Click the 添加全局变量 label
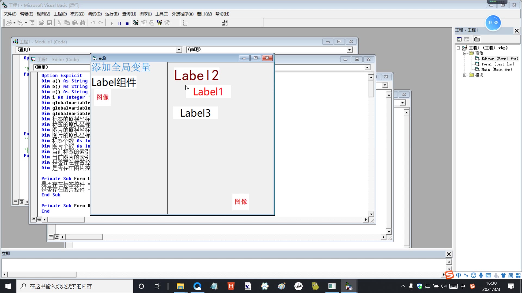This screenshot has height=293, width=522. pos(121,67)
